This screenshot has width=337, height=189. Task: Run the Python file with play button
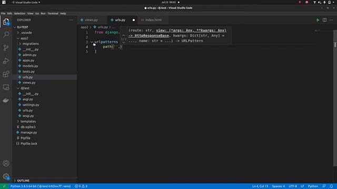[318, 20]
